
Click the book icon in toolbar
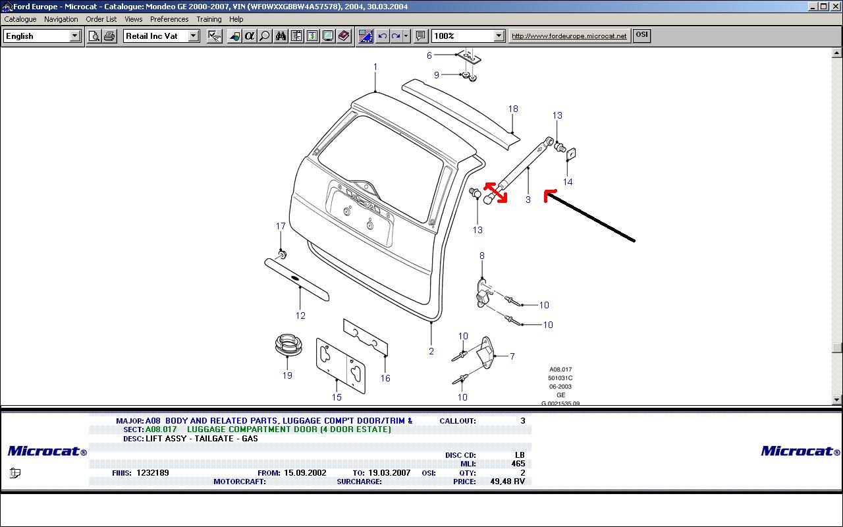coord(344,36)
